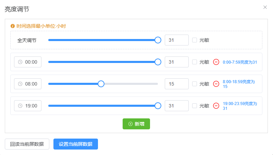Click the green 新增 button
This screenshot has height=155, width=273.
[136, 124]
